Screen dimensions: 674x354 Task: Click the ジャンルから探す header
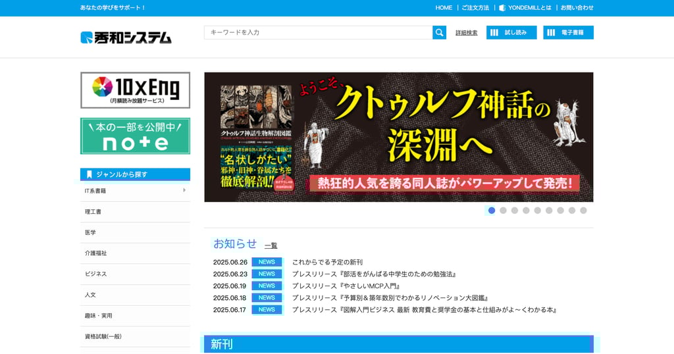(135, 174)
